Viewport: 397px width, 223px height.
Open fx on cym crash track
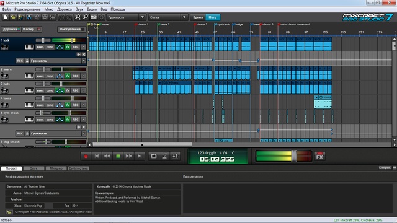[68, 120]
